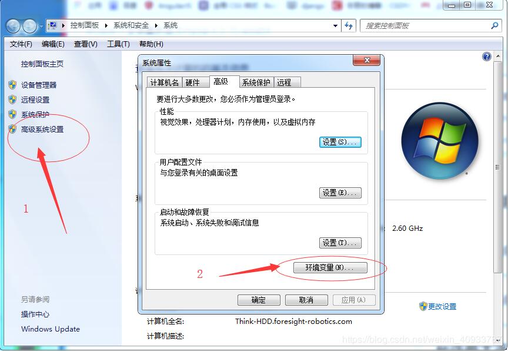Click the 取消 button
Screen dimensions: 508x351
306,300
